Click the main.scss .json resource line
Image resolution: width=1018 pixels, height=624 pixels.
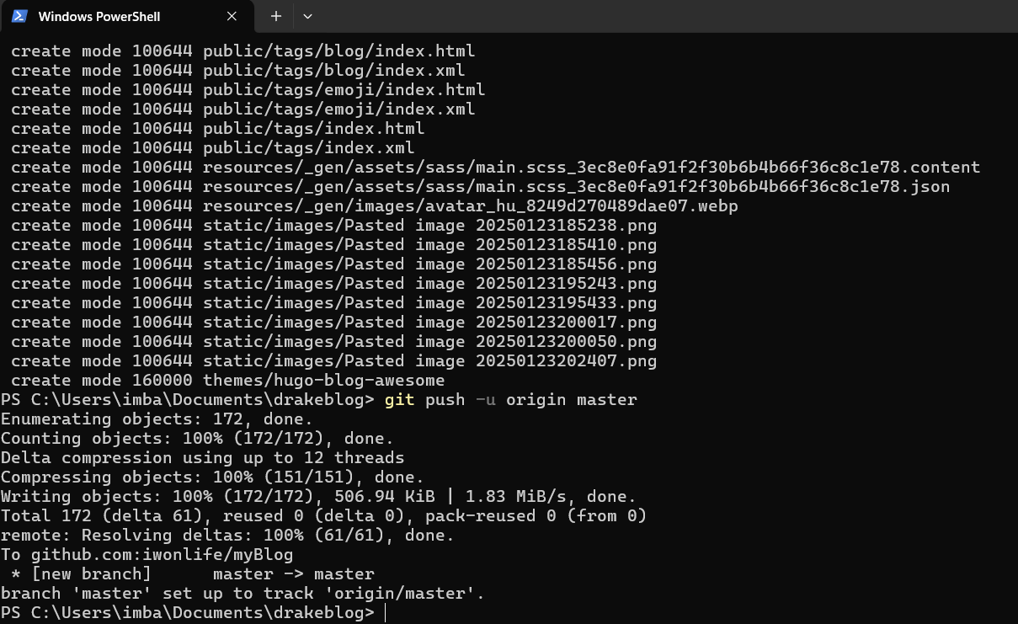(576, 187)
